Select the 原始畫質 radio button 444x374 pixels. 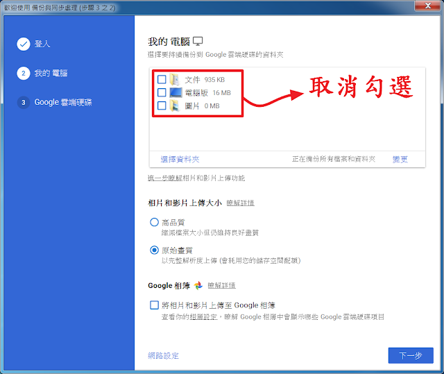pyautogui.click(x=154, y=250)
